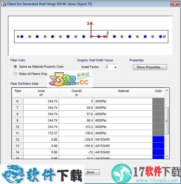Click the Fiber column header
This screenshot has height=184, width=181.
point(17,93)
